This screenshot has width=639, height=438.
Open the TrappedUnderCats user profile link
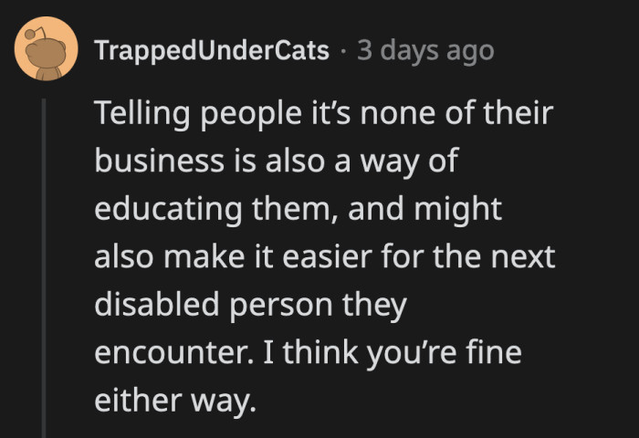212,49
